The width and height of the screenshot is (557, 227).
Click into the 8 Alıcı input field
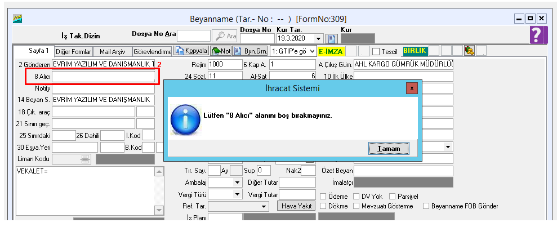103,76
